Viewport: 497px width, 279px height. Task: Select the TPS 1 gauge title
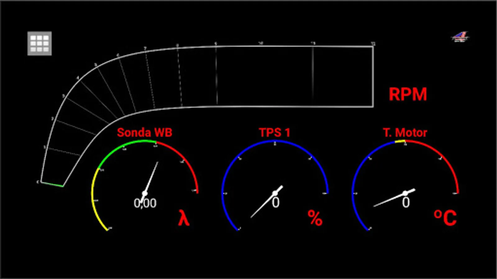tap(275, 133)
